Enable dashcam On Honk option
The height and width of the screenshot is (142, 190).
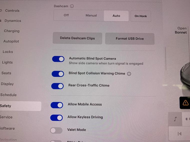point(141,16)
